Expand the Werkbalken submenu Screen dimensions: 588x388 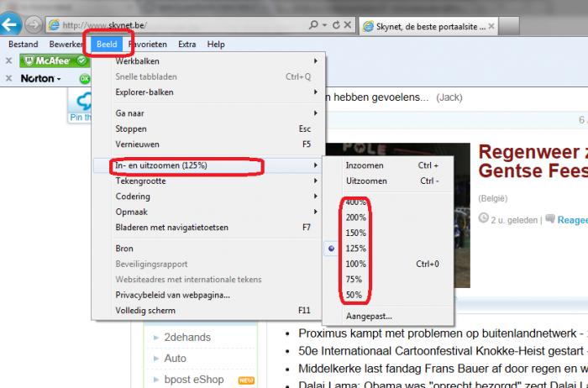[x=207, y=61]
